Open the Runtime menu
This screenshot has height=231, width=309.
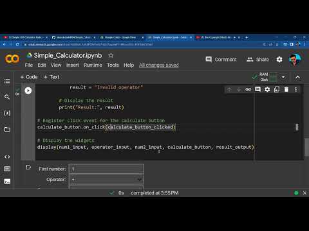93,65
